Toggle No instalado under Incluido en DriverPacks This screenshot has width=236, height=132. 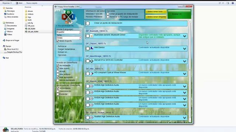pos(58,66)
